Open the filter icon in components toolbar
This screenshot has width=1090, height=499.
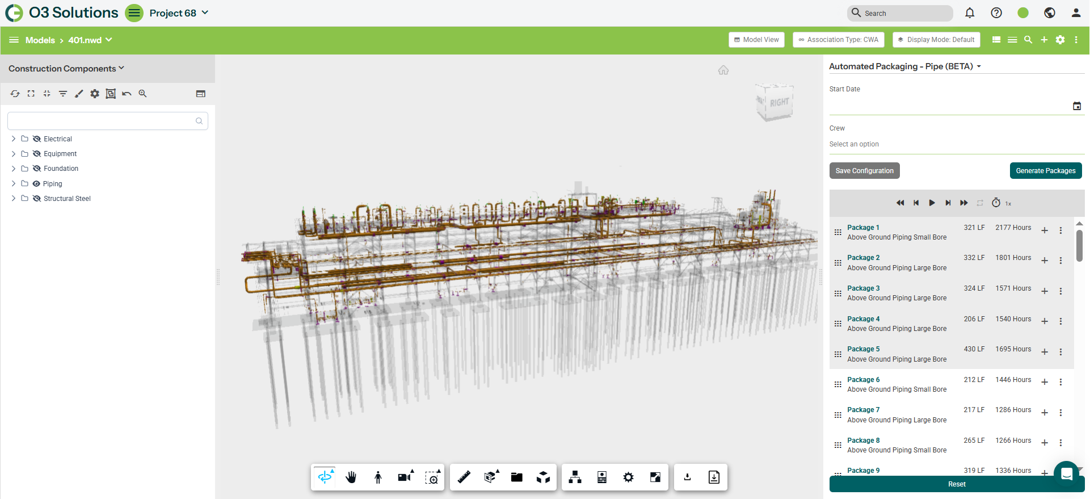coord(63,94)
